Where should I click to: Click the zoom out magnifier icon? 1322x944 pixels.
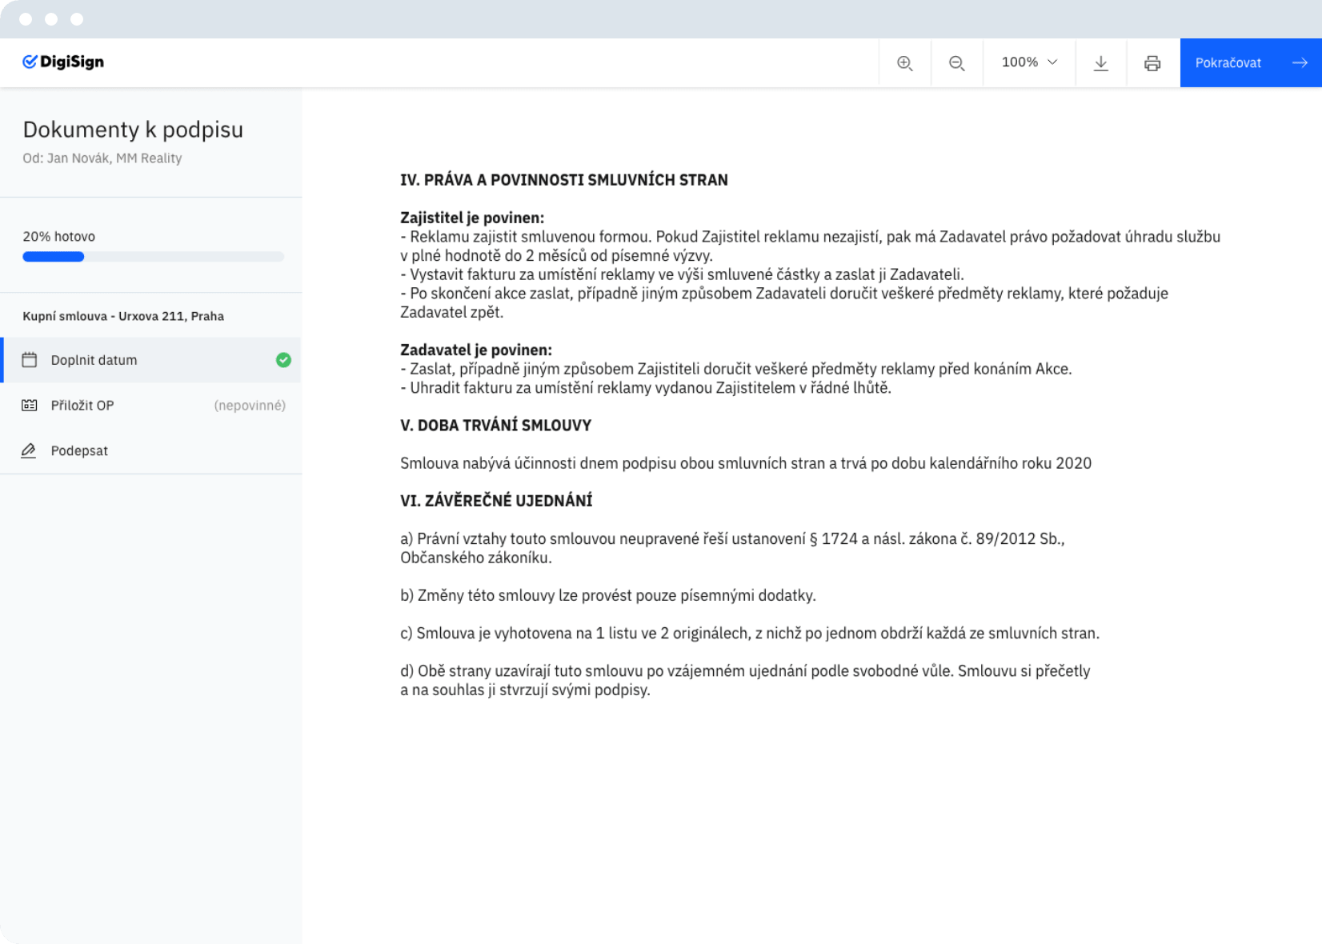tap(956, 63)
